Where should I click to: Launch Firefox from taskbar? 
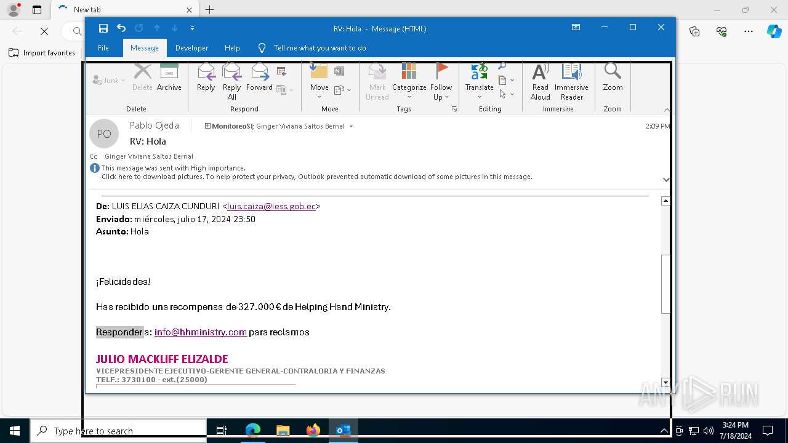pos(313,431)
